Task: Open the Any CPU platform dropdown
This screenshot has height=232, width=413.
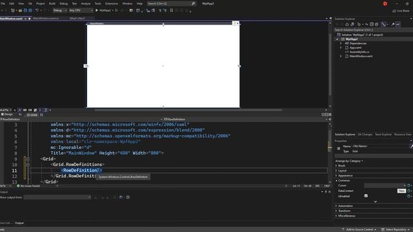Action: pyautogui.click(x=81, y=10)
